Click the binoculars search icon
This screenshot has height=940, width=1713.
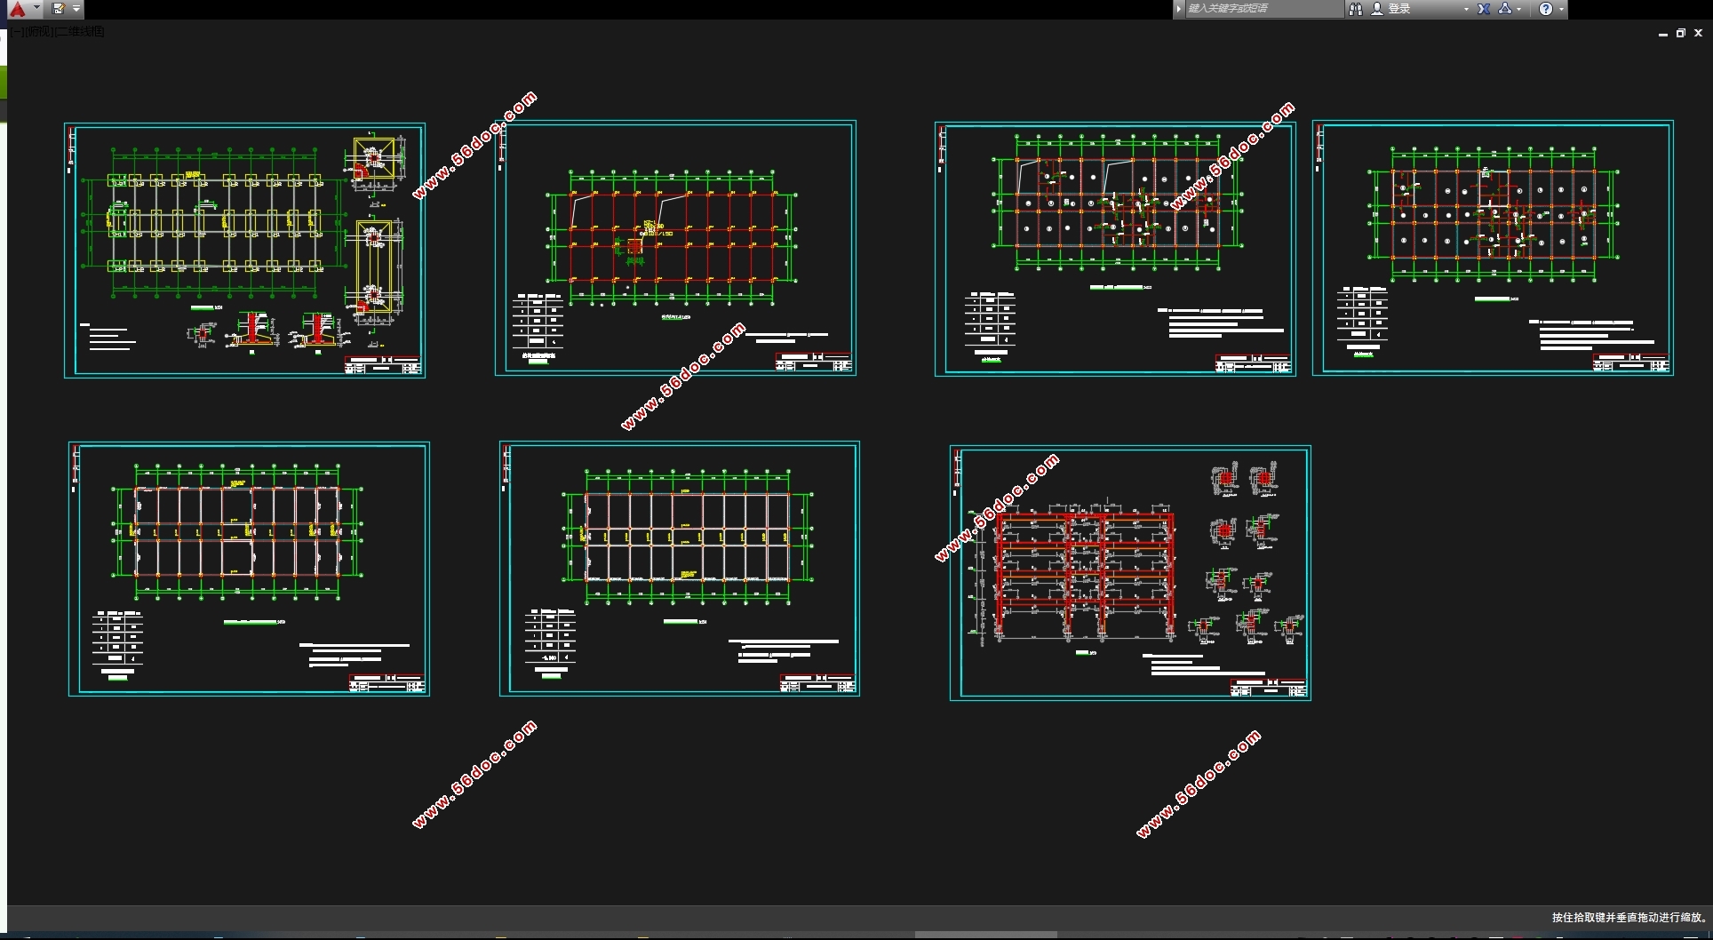pyautogui.click(x=1355, y=9)
